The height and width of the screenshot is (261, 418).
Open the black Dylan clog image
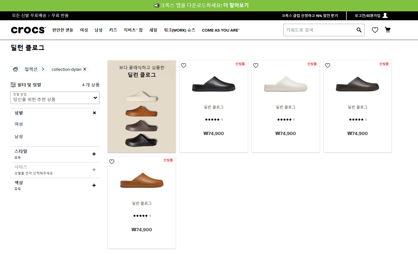214,84
